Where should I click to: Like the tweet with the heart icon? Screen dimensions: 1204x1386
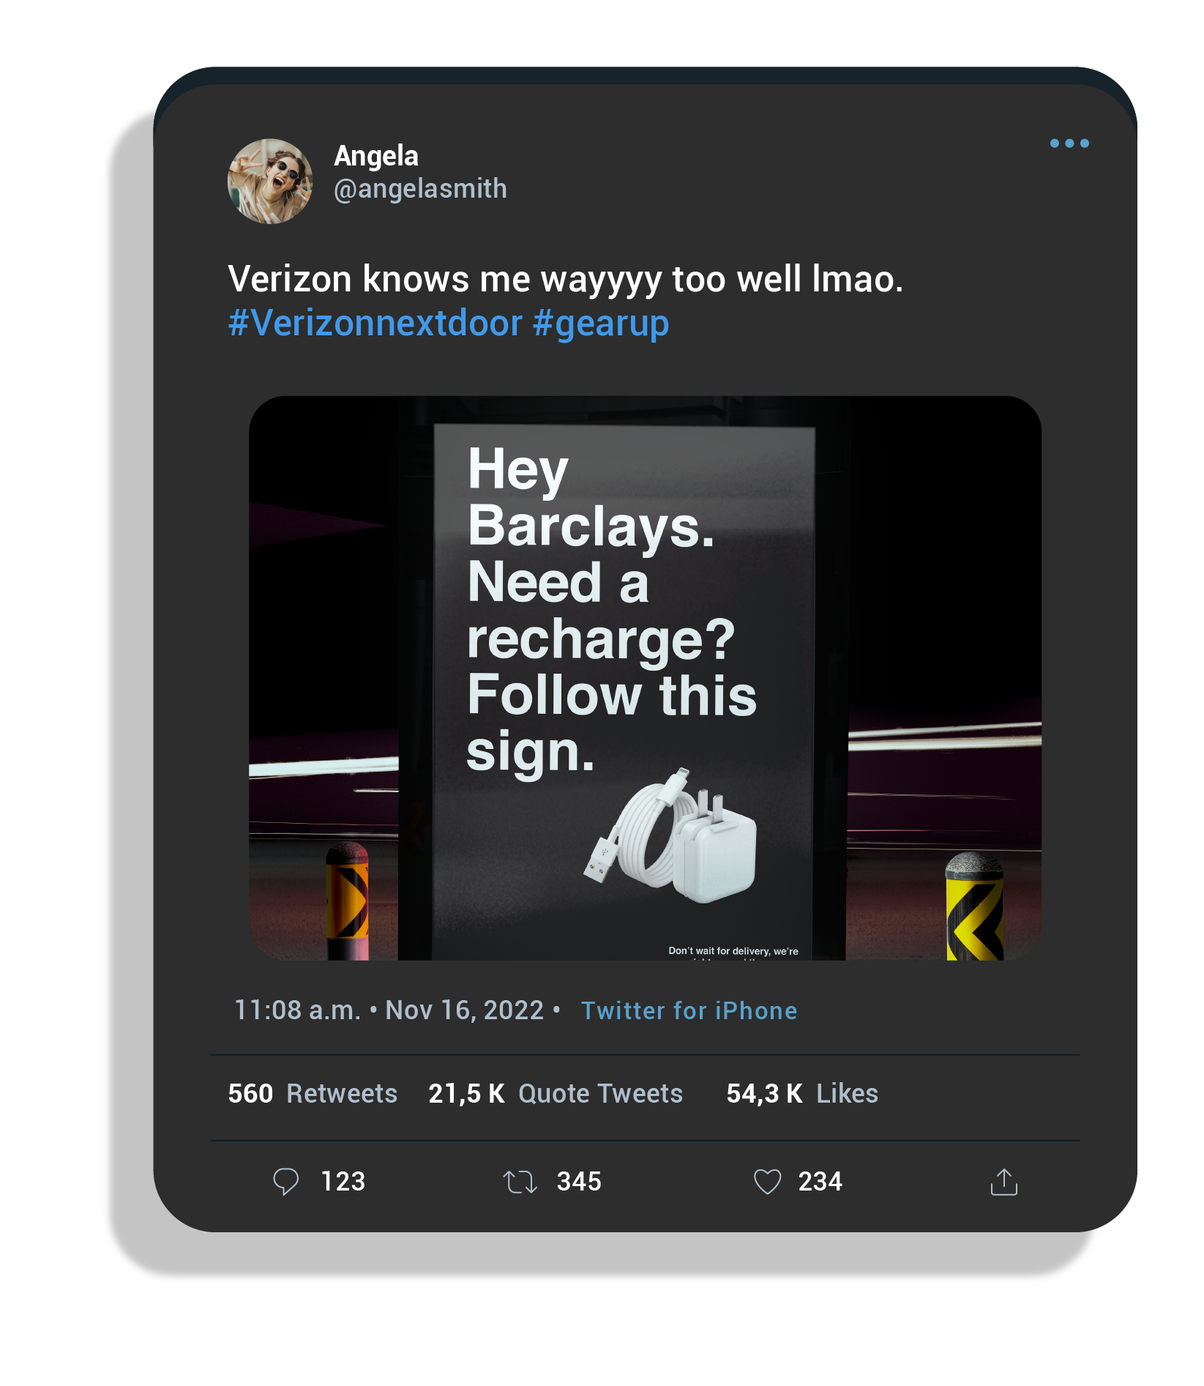pos(768,1182)
